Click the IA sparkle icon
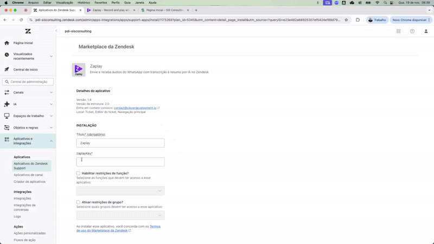The width and height of the screenshot is (434, 244). coord(7,104)
